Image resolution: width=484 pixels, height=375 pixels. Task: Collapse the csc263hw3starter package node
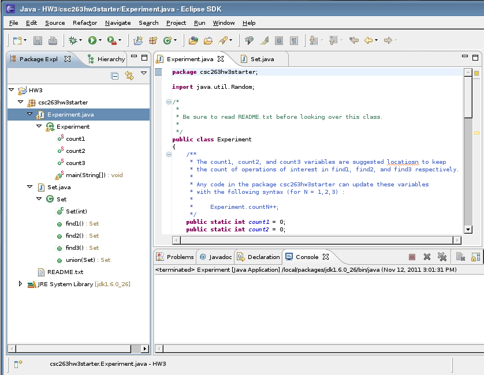pyautogui.click(x=21, y=102)
